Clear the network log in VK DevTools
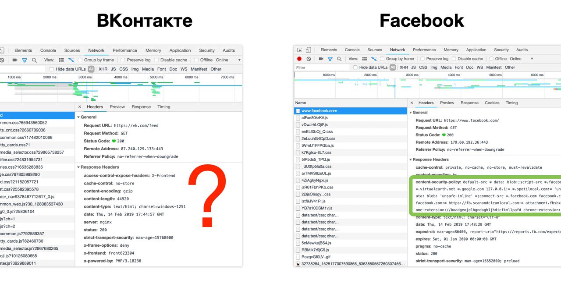Image resolution: width=561 pixels, height=287 pixels. coord(2,60)
